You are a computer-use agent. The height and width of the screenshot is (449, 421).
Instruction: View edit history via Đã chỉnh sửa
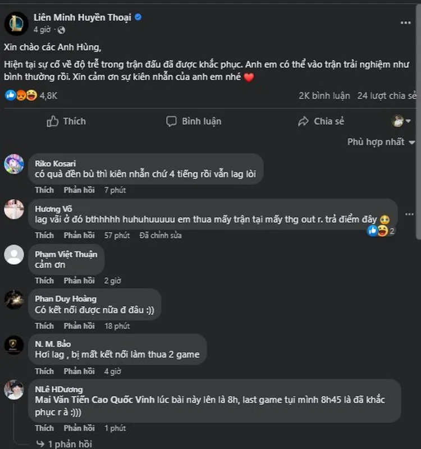(x=161, y=235)
